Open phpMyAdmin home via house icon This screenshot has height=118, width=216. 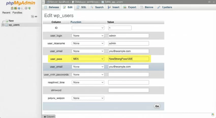pos(12,8)
